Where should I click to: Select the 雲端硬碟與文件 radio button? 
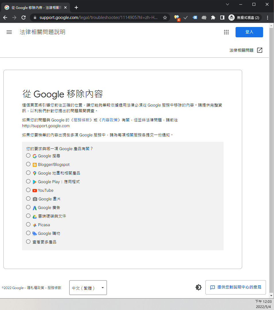coord(28,216)
